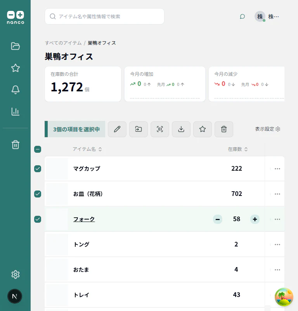
Task: Open more options for フォーク row
Action: point(277,219)
